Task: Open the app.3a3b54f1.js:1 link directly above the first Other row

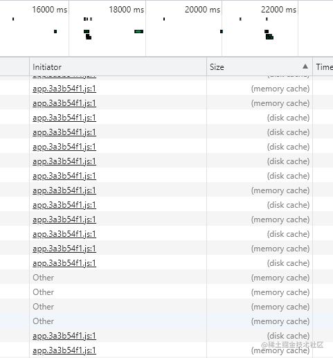Action: click(x=64, y=263)
